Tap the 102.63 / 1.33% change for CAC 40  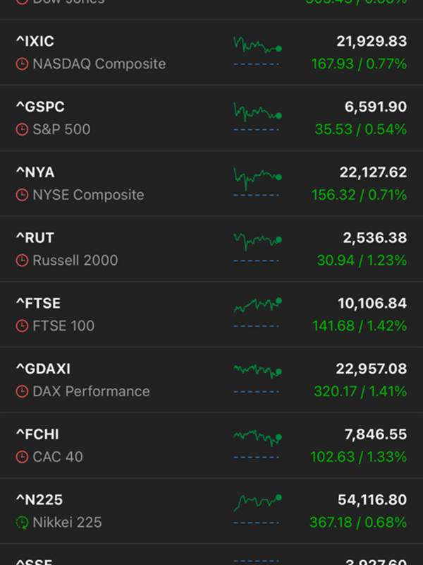[359, 457]
